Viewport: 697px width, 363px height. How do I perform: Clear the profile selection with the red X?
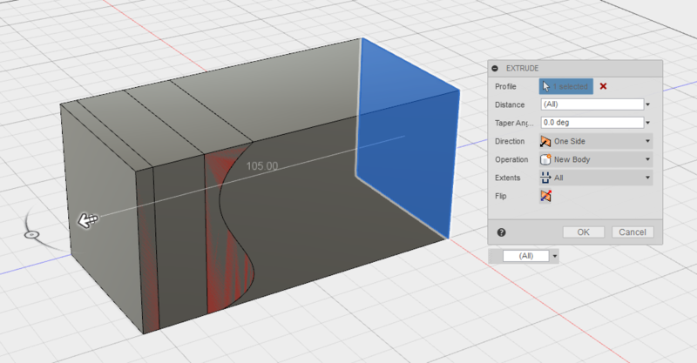[x=603, y=86]
